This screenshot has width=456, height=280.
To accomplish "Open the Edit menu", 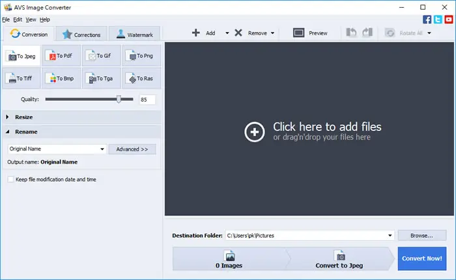I will pyautogui.click(x=18, y=20).
